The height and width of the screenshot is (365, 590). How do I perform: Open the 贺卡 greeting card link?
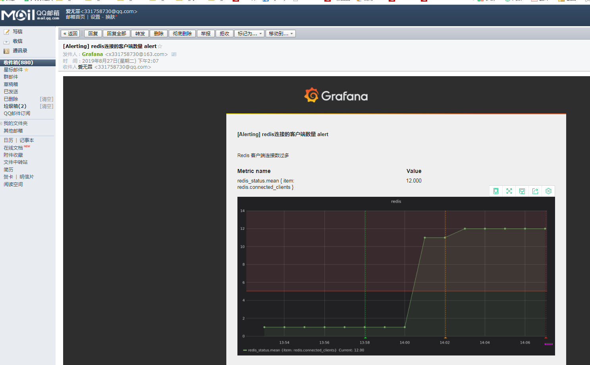[x=8, y=177]
